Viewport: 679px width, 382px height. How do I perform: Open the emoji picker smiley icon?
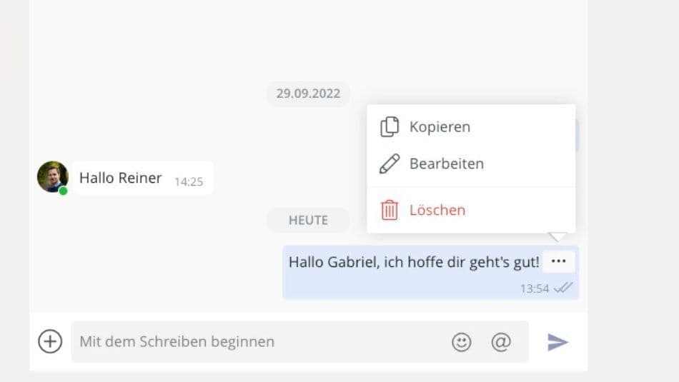(462, 342)
